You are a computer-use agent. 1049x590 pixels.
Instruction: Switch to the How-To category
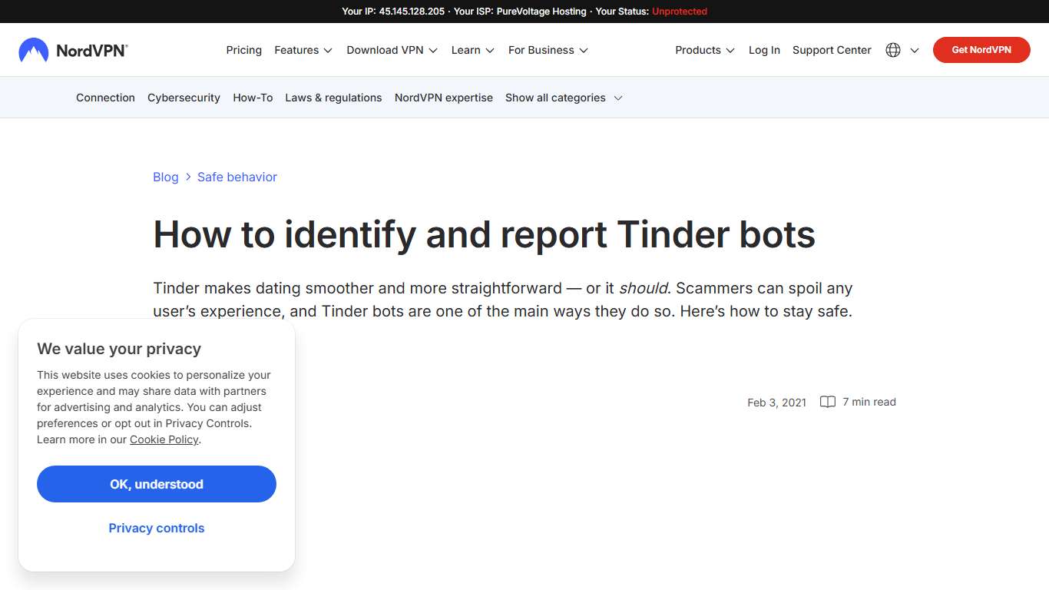[x=252, y=98]
